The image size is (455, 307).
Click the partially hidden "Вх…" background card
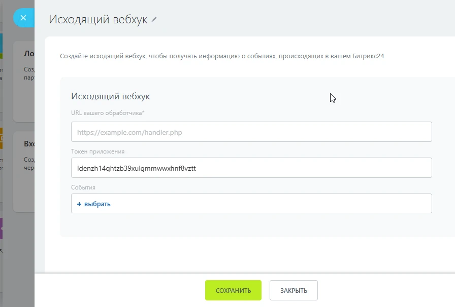(x=24, y=172)
